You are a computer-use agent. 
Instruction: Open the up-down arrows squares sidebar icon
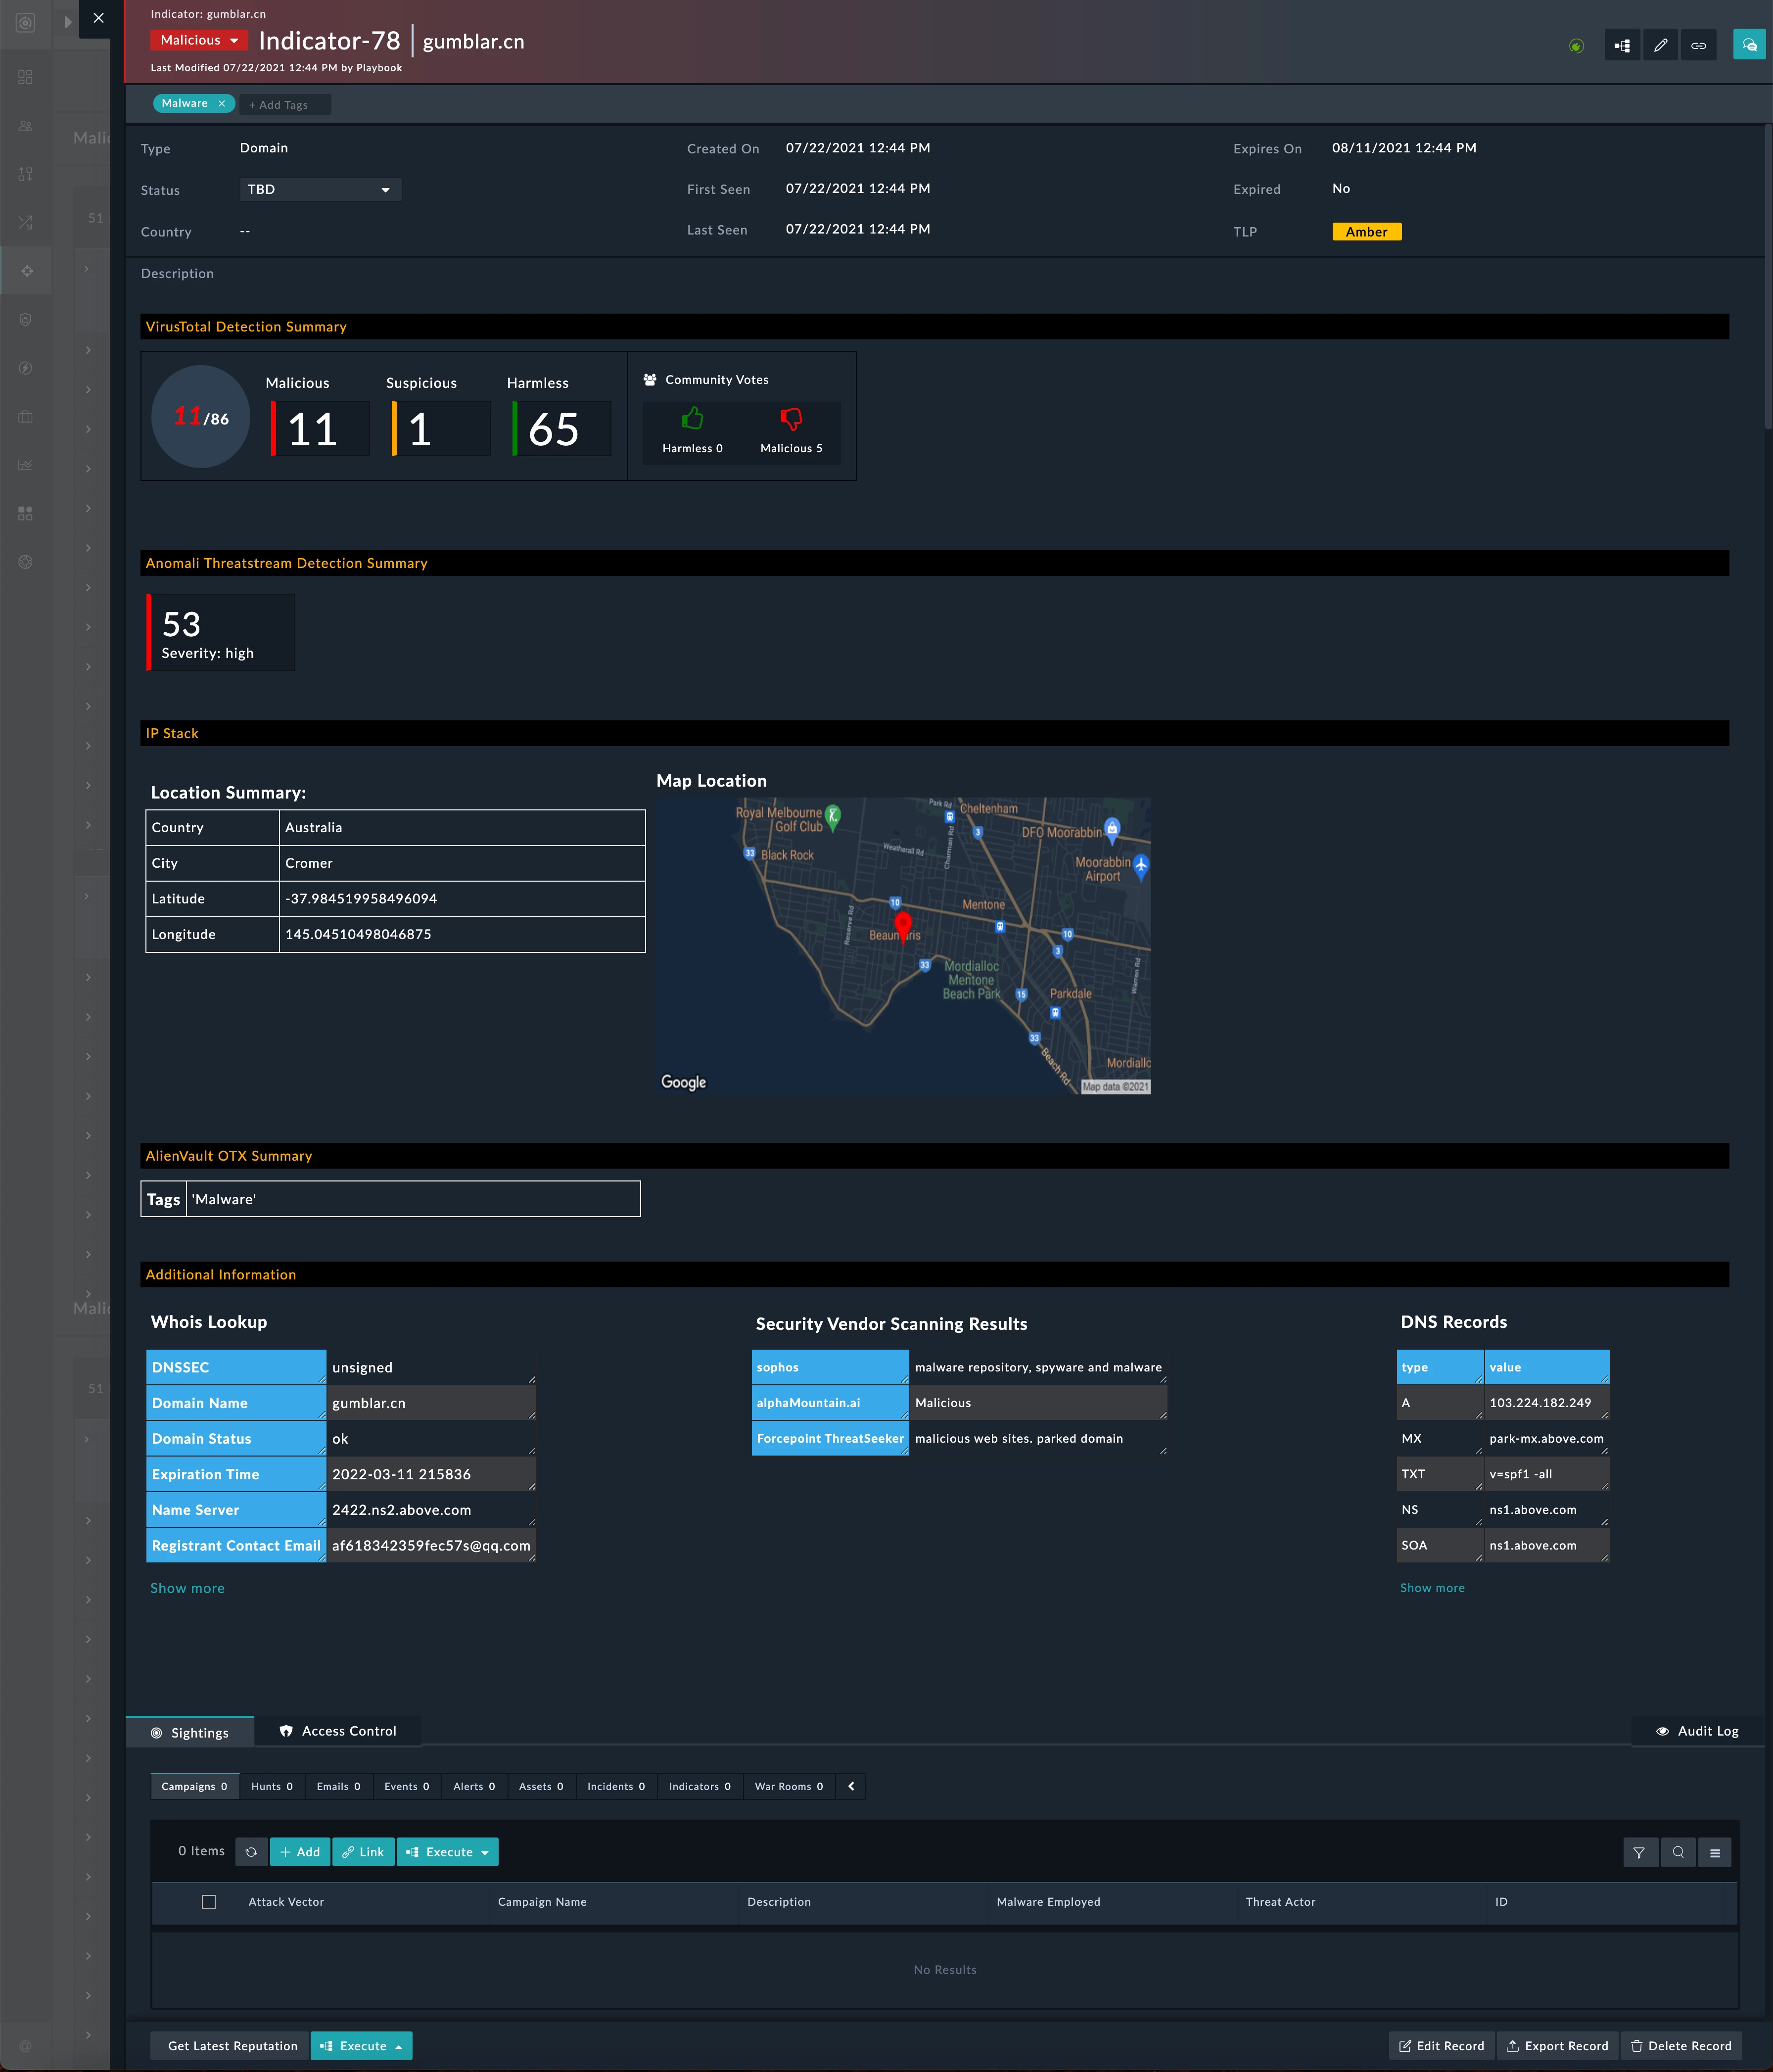click(26, 174)
